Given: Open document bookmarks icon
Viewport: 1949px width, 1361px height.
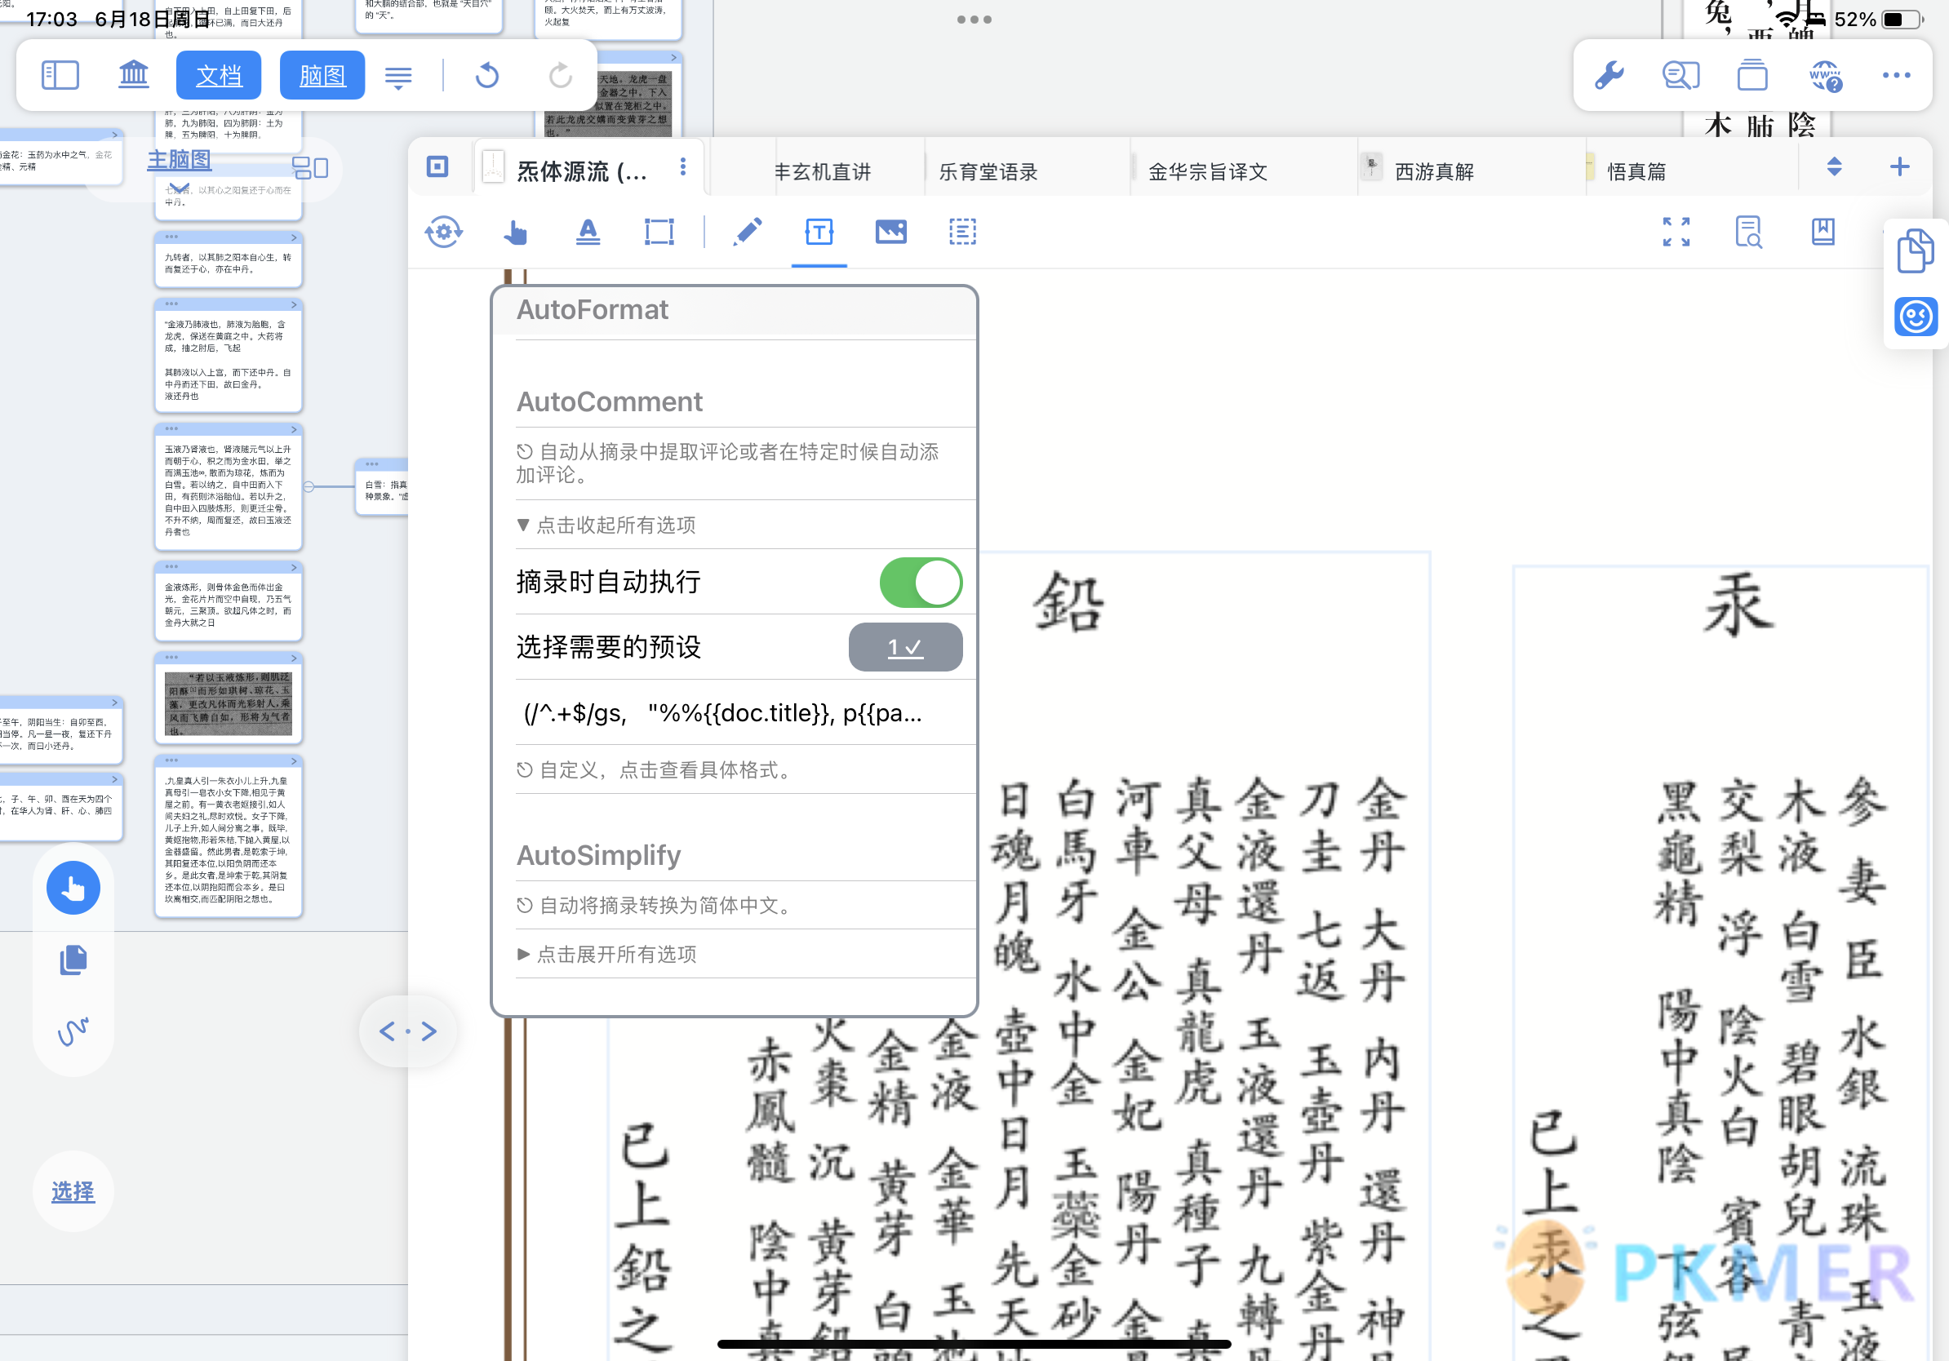Looking at the screenshot, I should (1822, 231).
